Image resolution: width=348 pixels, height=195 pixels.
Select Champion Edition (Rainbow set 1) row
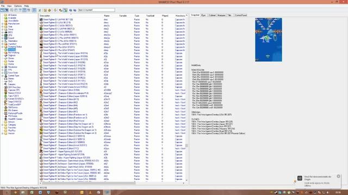point(112,115)
